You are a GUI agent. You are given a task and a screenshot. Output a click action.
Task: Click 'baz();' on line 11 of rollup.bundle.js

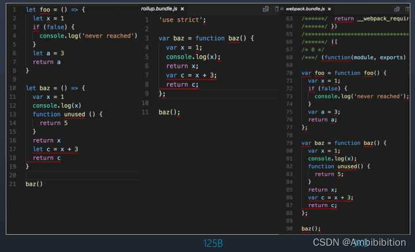(169, 112)
